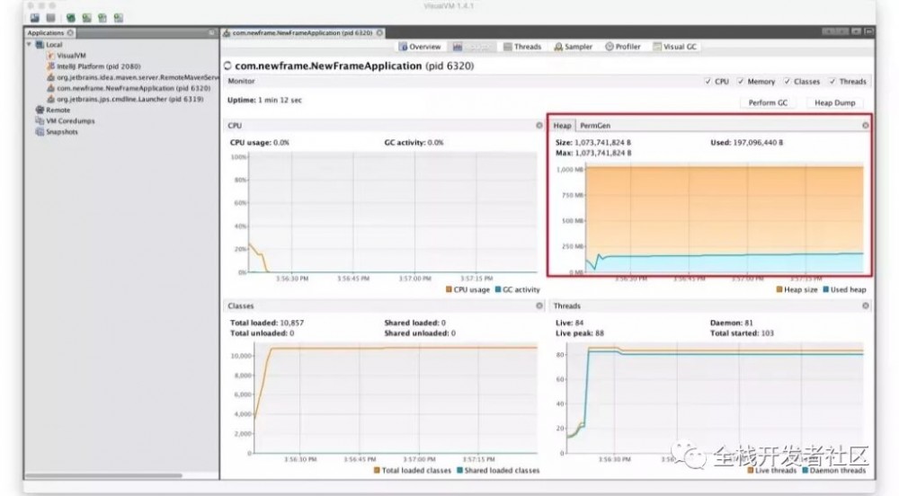Open the VM Coredumps node icon
The height and width of the screenshot is (496, 899).
coord(40,120)
